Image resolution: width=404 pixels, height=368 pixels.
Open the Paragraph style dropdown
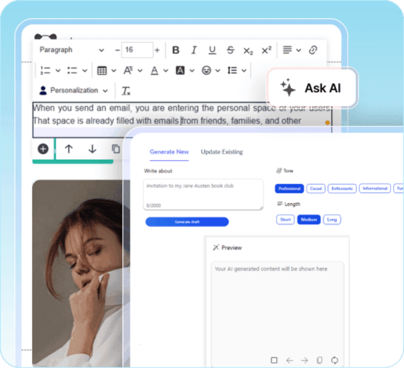pyautogui.click(x=71, y=50)
